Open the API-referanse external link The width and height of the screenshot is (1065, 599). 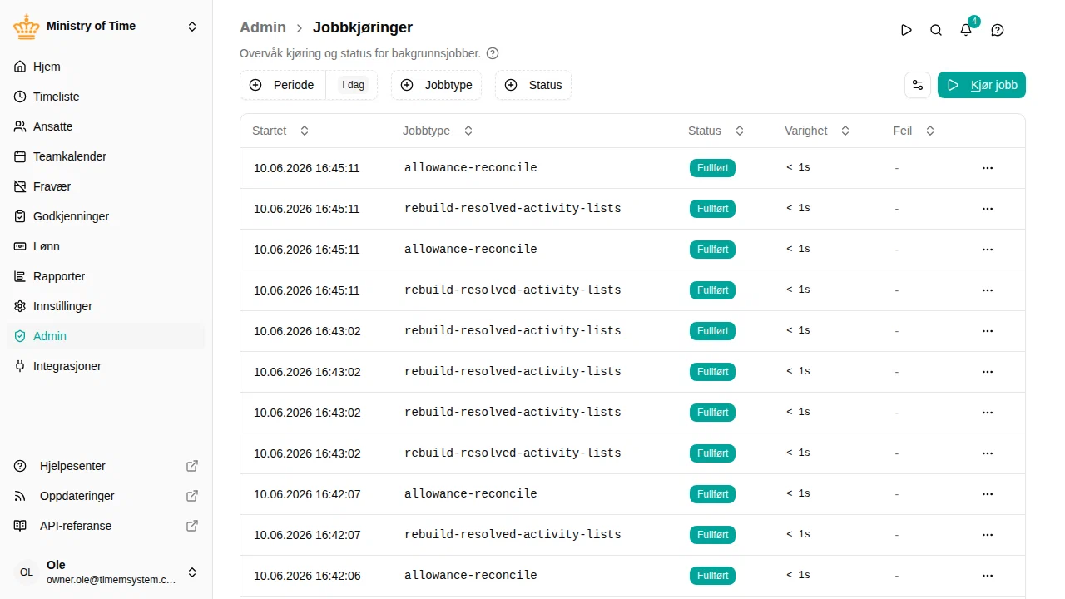[x=106, y=526]
